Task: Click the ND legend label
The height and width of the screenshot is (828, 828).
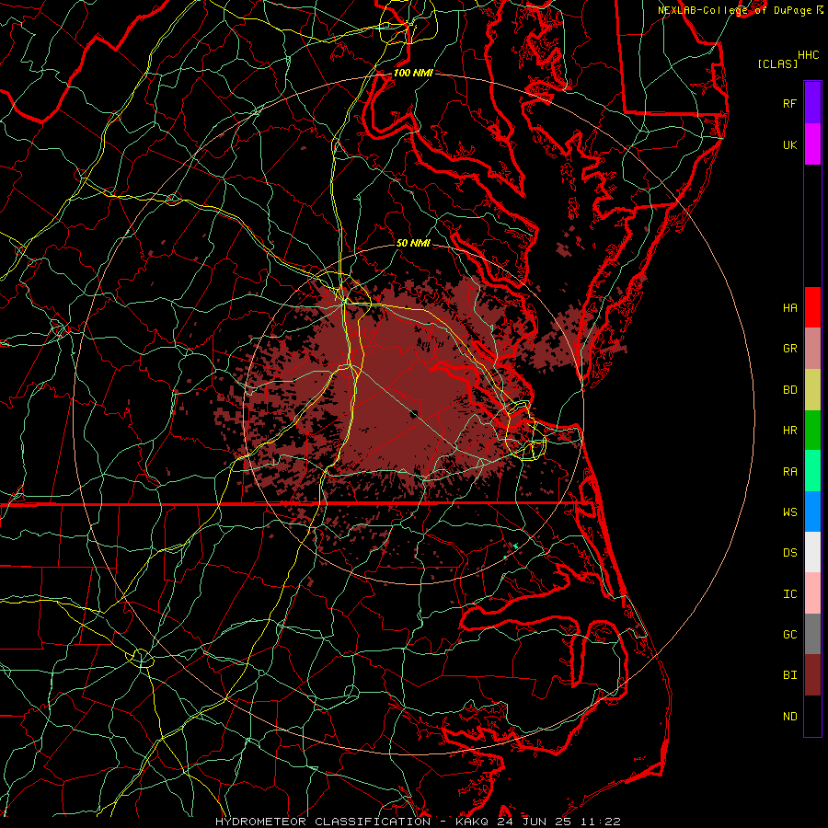Action: coord(789,717)
